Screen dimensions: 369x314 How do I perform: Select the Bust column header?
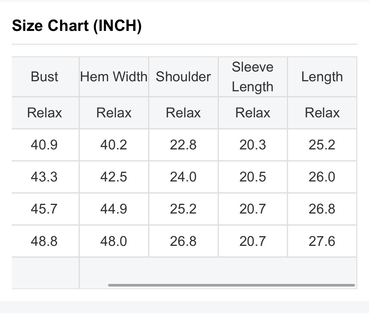tap(44, 77)
